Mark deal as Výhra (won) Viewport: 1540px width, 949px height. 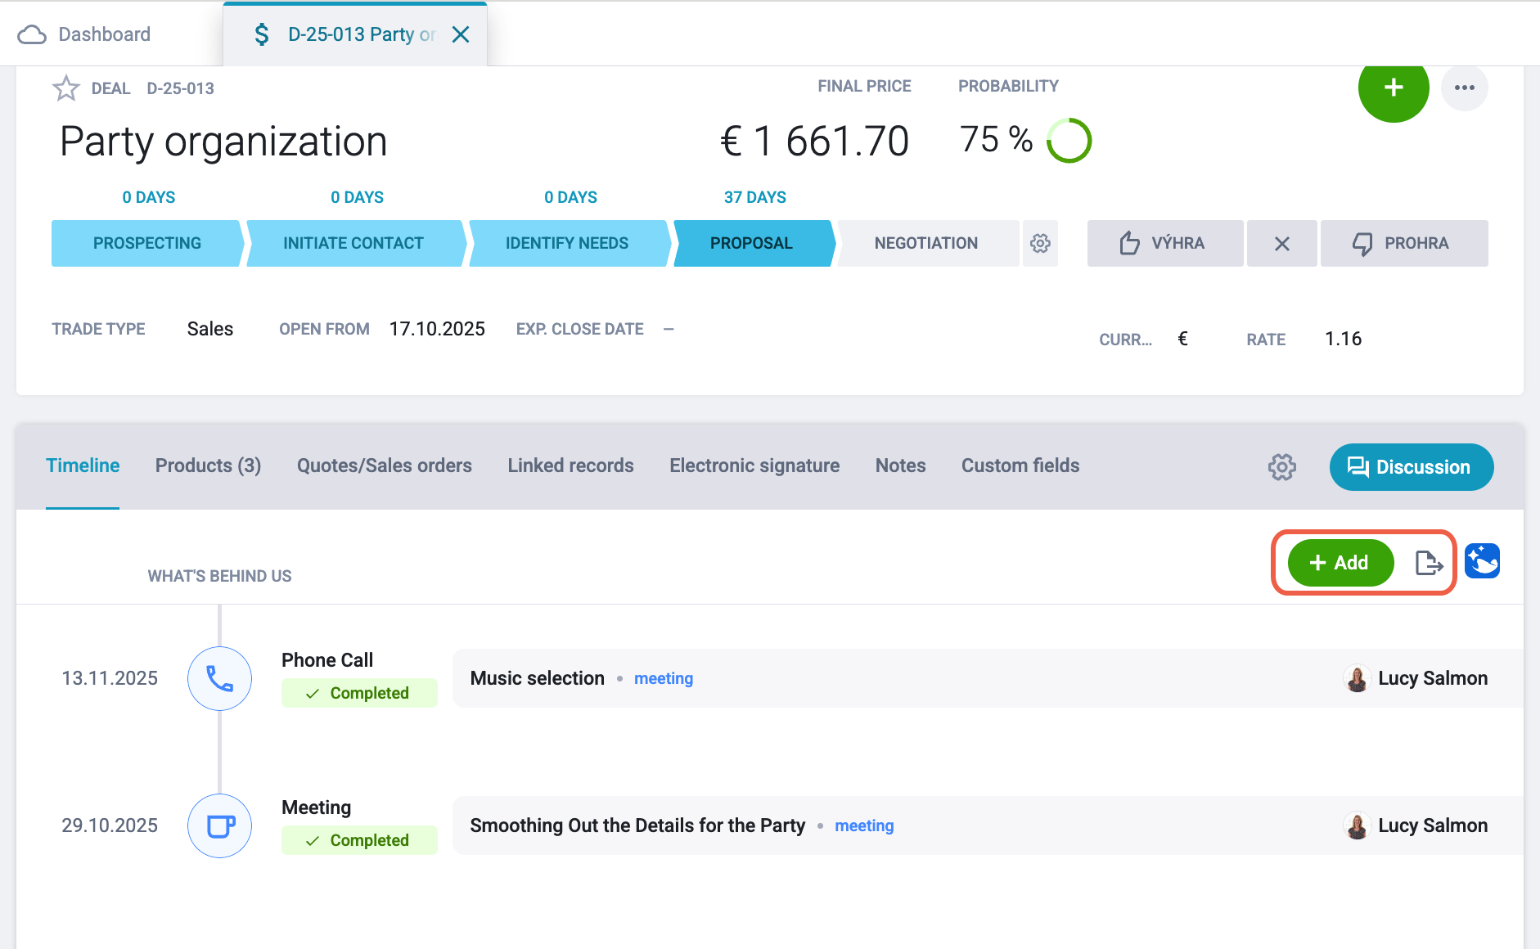point(1165,243)
